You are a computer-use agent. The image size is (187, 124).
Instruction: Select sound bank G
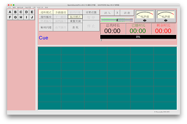pyautogui.click(x=16, y=17)
